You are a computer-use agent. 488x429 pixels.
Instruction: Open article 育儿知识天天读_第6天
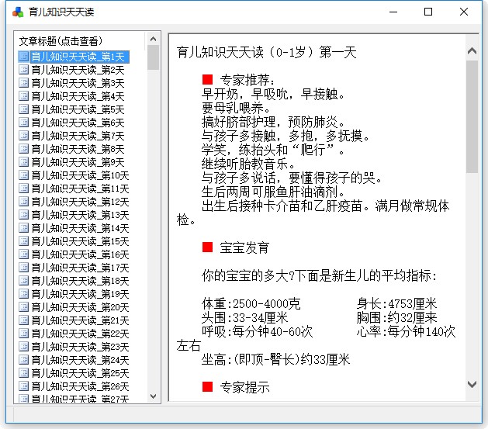[x=78, y=123]
